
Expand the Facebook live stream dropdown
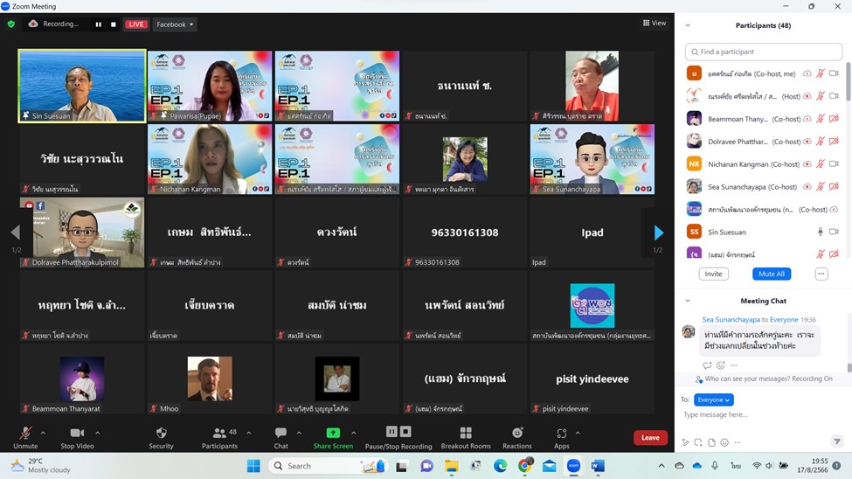point(176,24)
